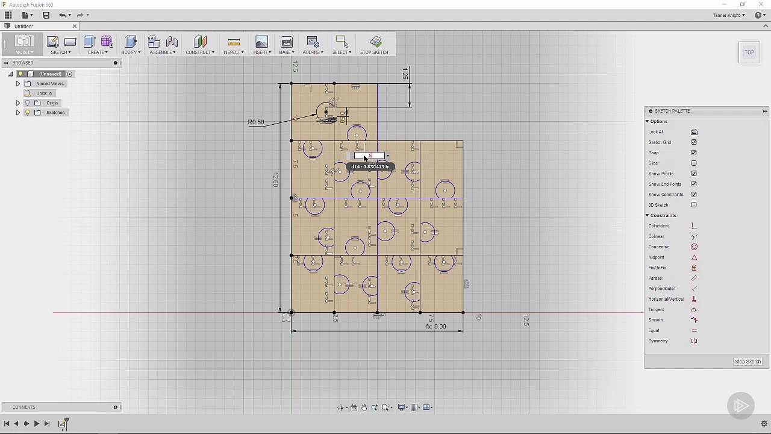Open the Inspect measure tool

tap(233, 42)
